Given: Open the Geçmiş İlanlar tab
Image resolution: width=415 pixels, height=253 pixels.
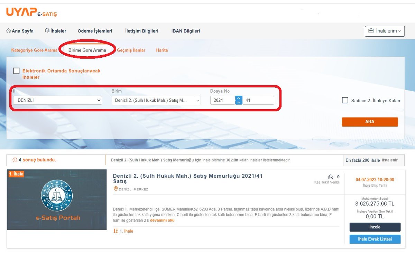Looking at the screenshot, I should [x=131, y=50].
